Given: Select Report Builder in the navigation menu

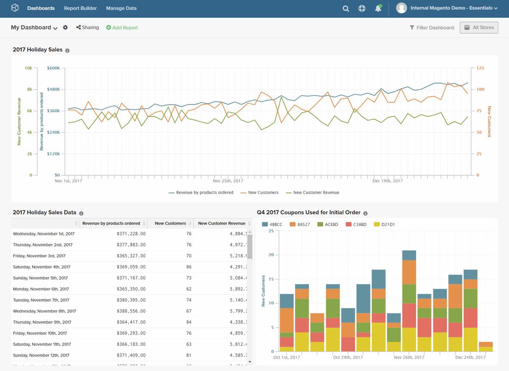Looking at the screenshot, I should [x=80, y=8].
